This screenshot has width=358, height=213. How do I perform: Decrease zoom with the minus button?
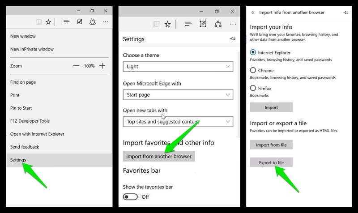(76, 66)
